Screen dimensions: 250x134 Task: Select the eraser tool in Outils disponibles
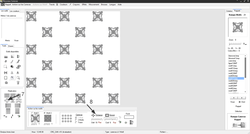click(6, 61)
